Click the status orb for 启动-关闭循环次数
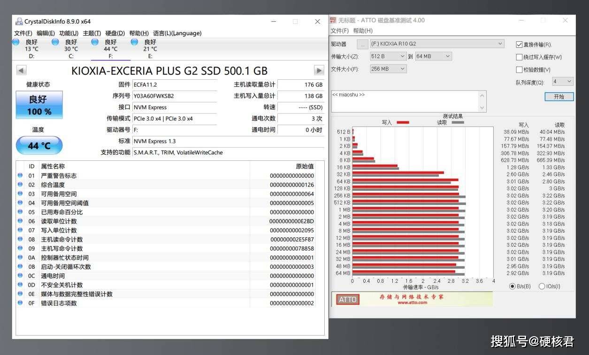 [x=20, y=266]
